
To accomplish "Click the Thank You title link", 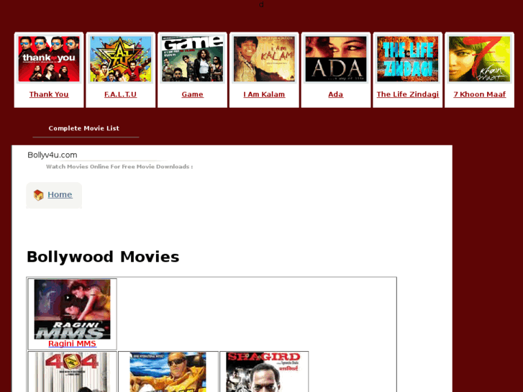I will pyautogui.click(x=49, y=94).
